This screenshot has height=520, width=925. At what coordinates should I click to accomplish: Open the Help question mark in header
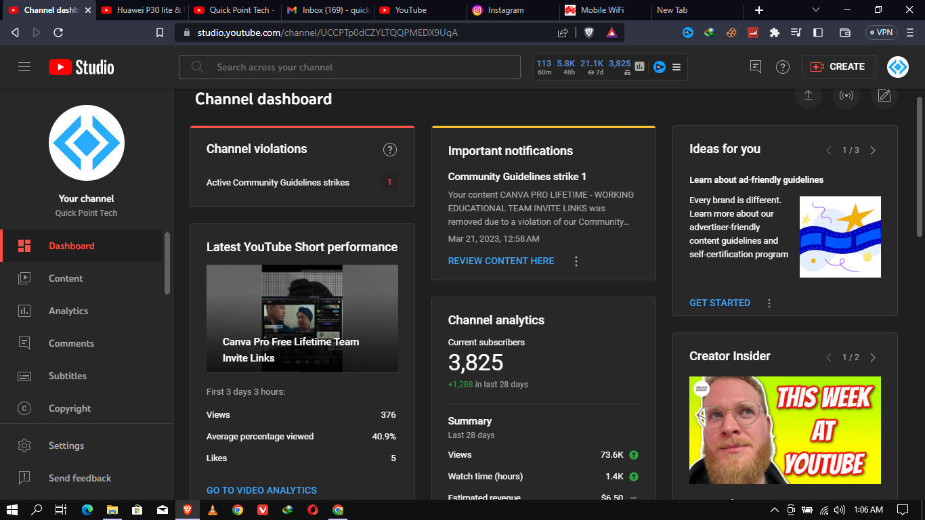(783, 67)
